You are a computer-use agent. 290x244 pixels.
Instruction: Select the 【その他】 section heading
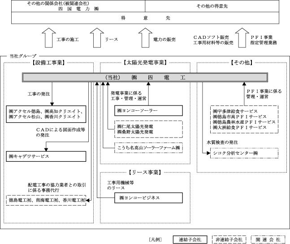pos(242,63)
